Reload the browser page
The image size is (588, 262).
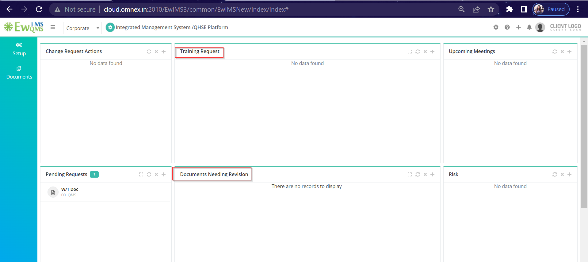click(x=39, y=9)
